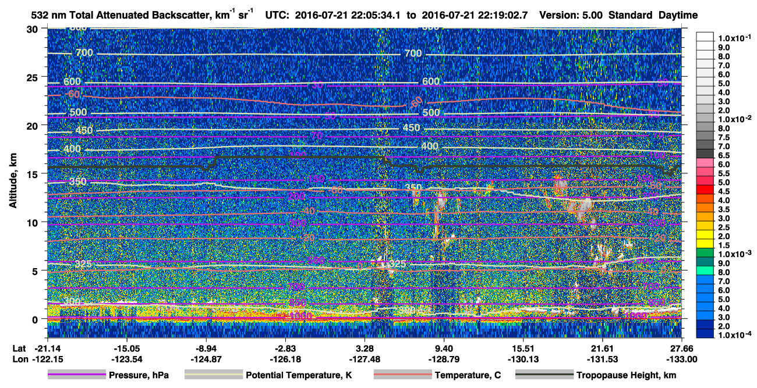Viewport: 757px width, 388px height.
Task: Click the end time 2016-07-21 22:19:02.7
Action: [x=475, y=16]
